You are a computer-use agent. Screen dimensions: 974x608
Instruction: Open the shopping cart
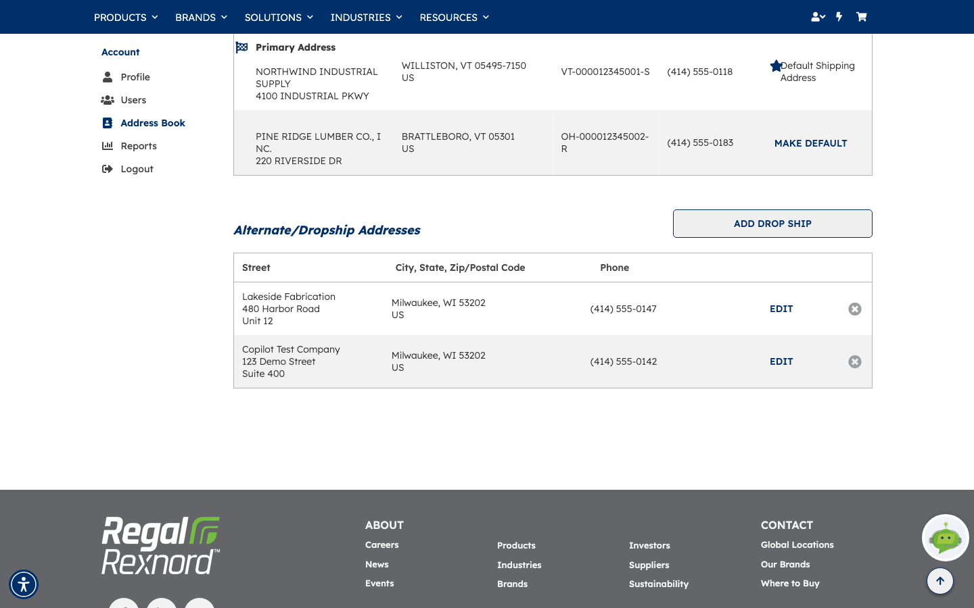(x=861, y=17)
